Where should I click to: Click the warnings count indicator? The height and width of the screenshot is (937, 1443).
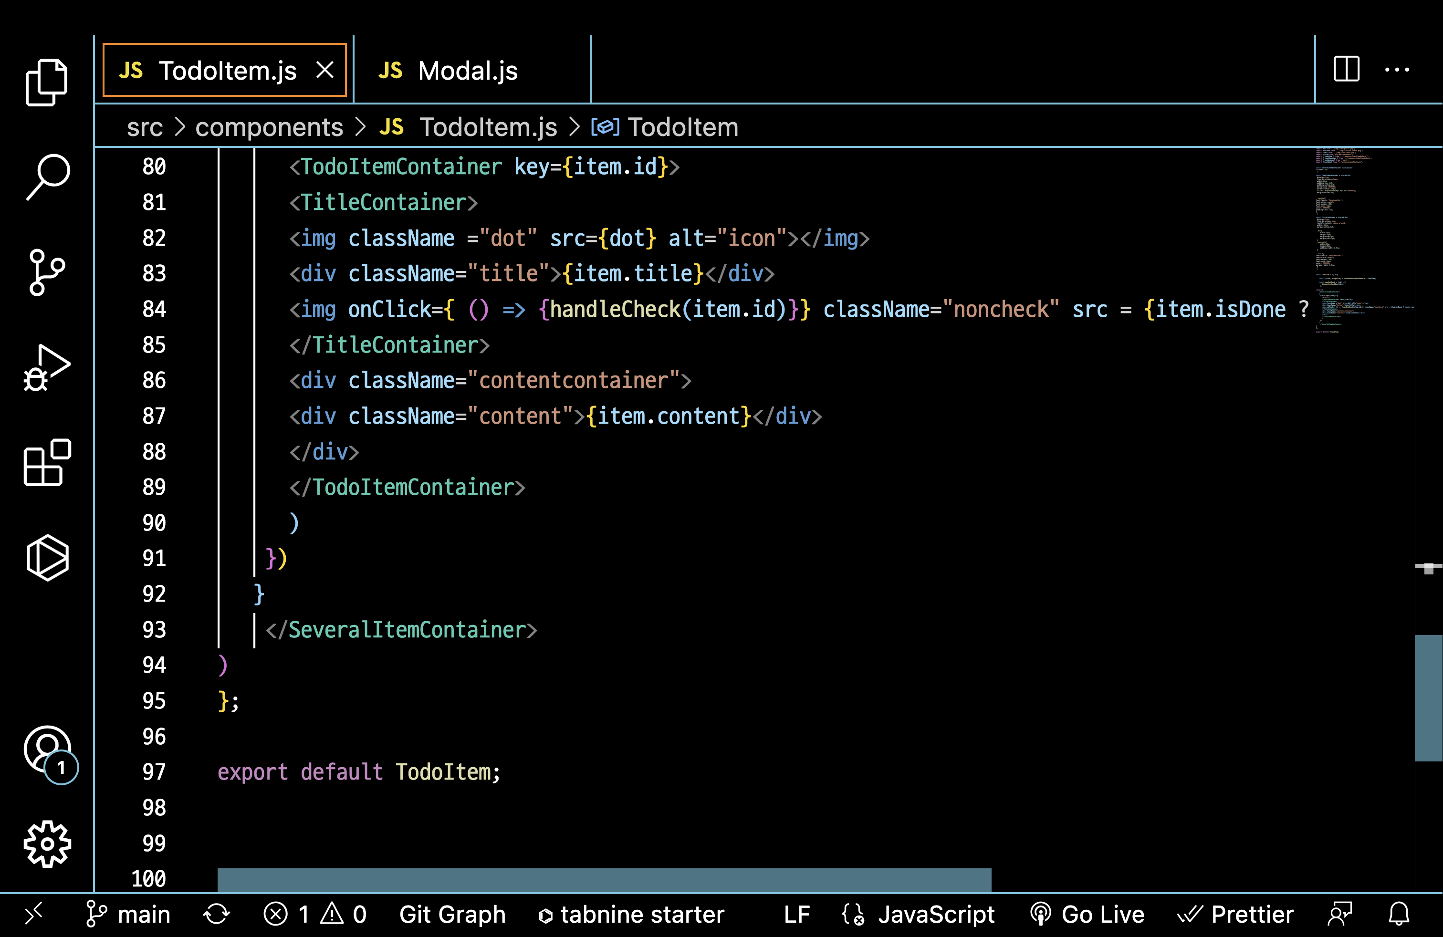click(344, 914)
